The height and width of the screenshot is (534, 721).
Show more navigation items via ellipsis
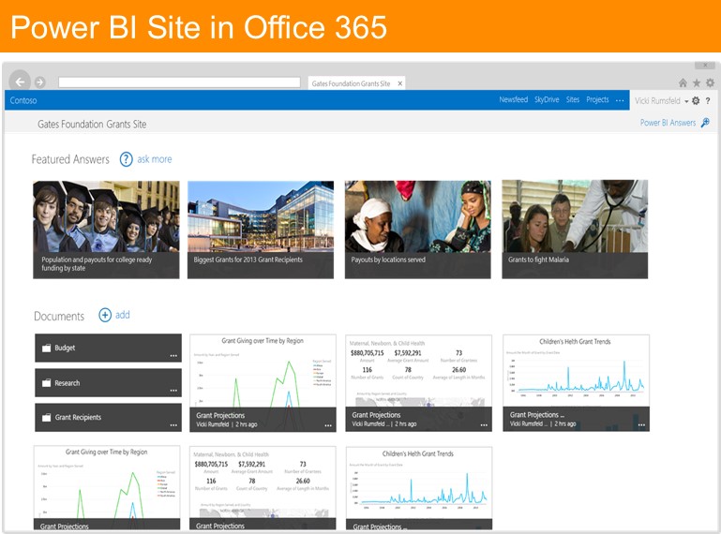[620, 100]
